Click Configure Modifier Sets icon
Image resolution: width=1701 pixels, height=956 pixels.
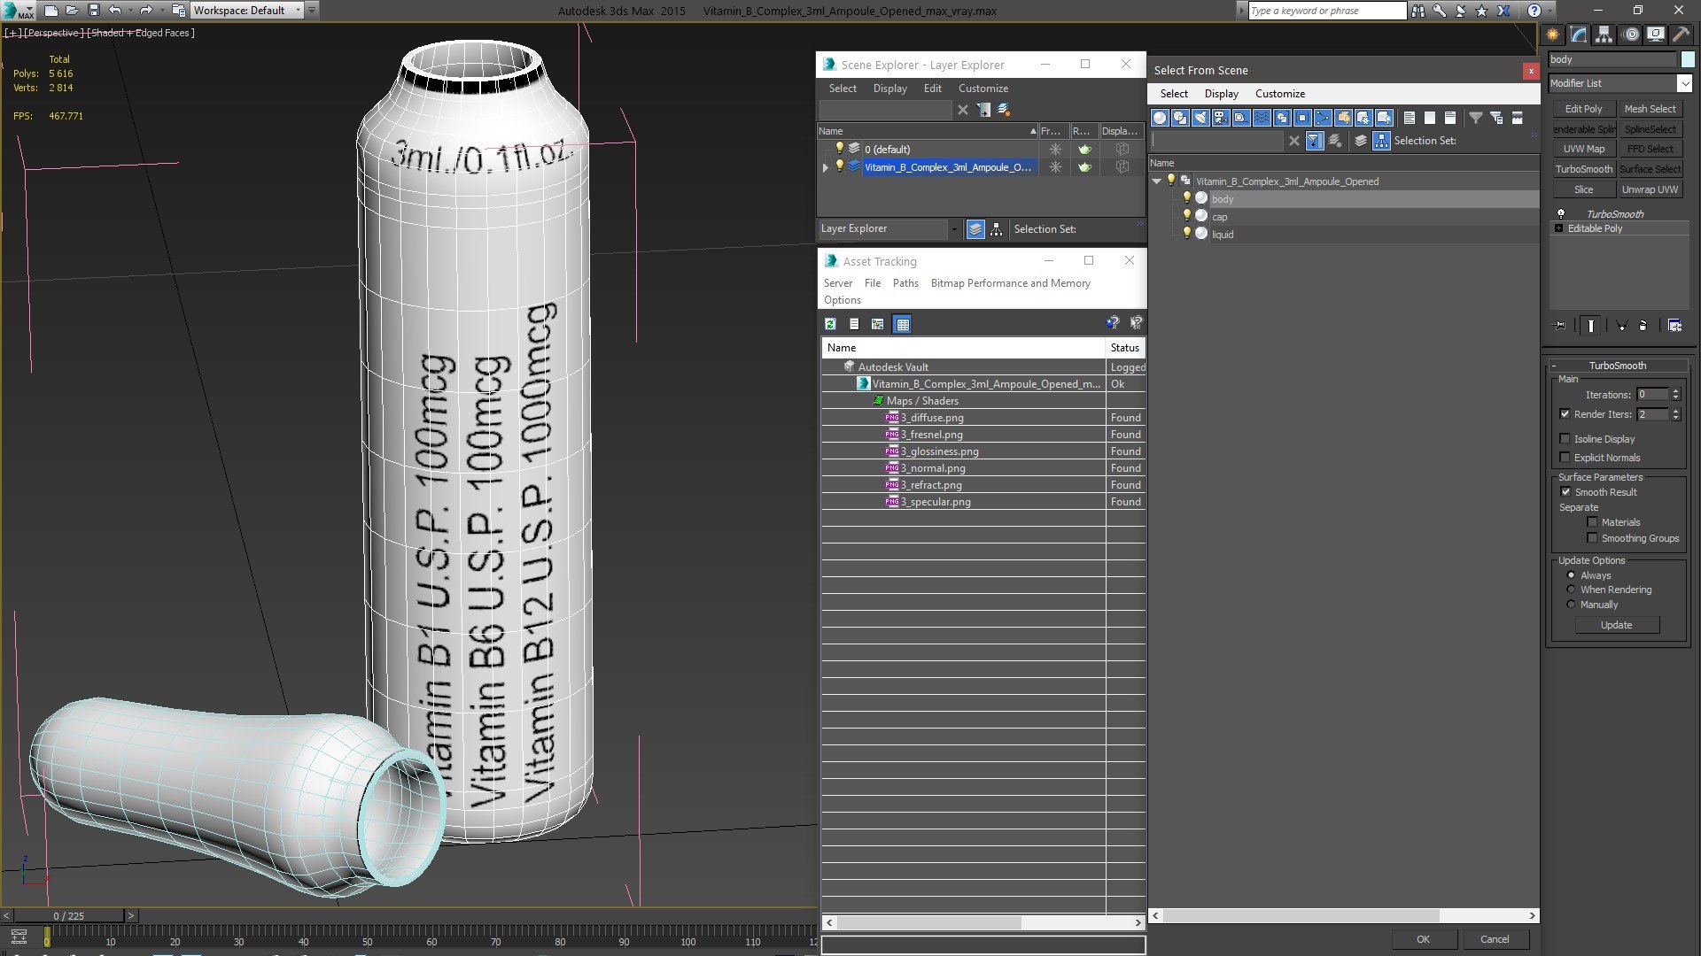1674,326
